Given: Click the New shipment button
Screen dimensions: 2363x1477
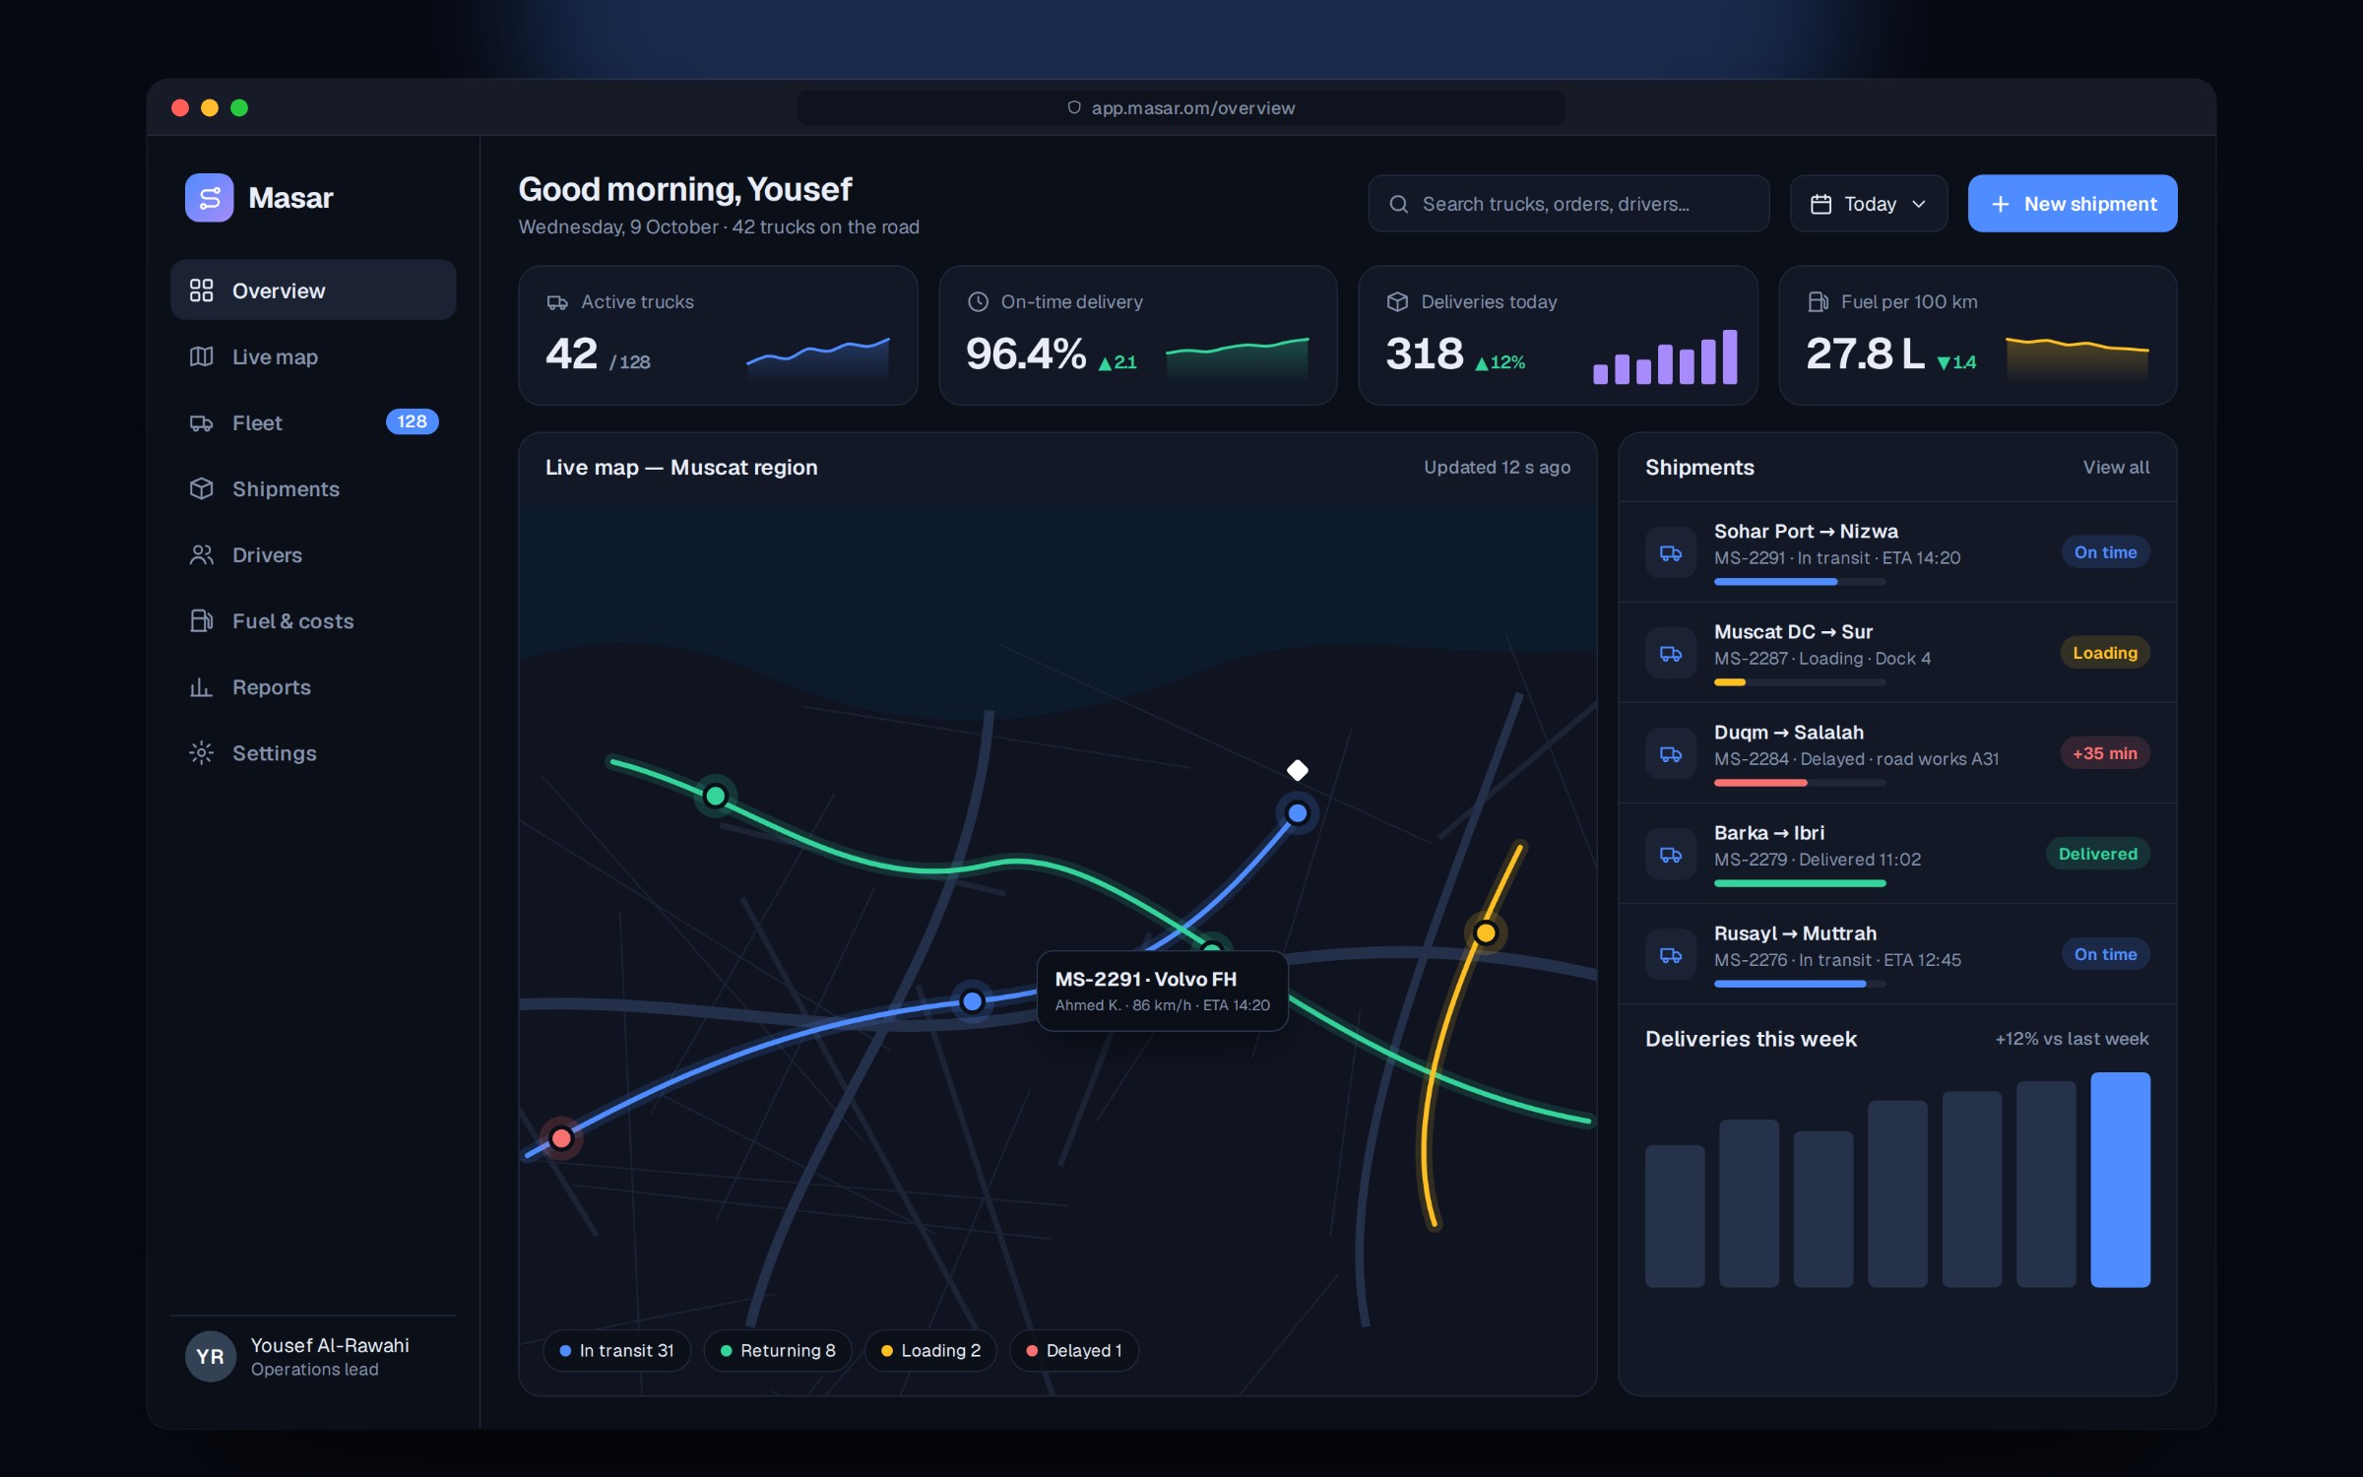Looking at the screenshot, I should click(x=2073, y=204).
